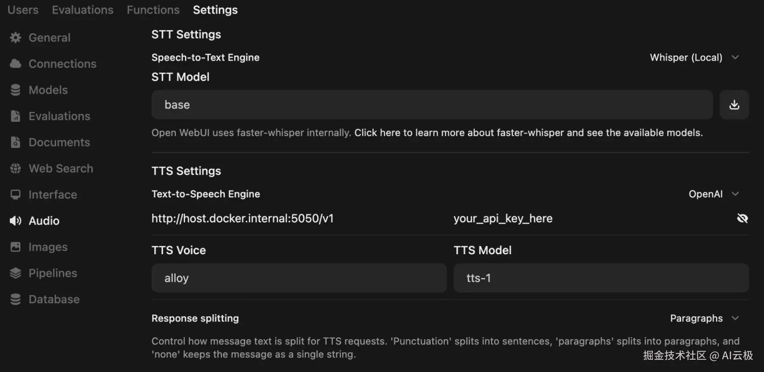Download the STT model with download icon

point(734,105)
